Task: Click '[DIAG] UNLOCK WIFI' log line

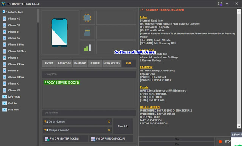Action: (153, 100)
